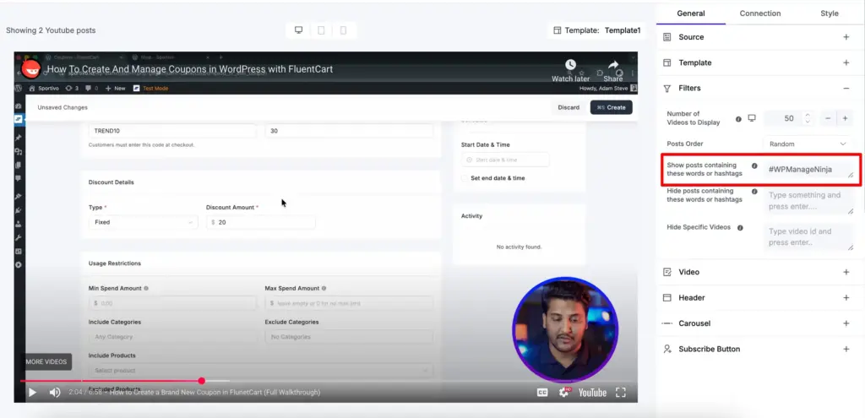Click the info icon beside Hide Specific Videos

click(x=740, y=228)
